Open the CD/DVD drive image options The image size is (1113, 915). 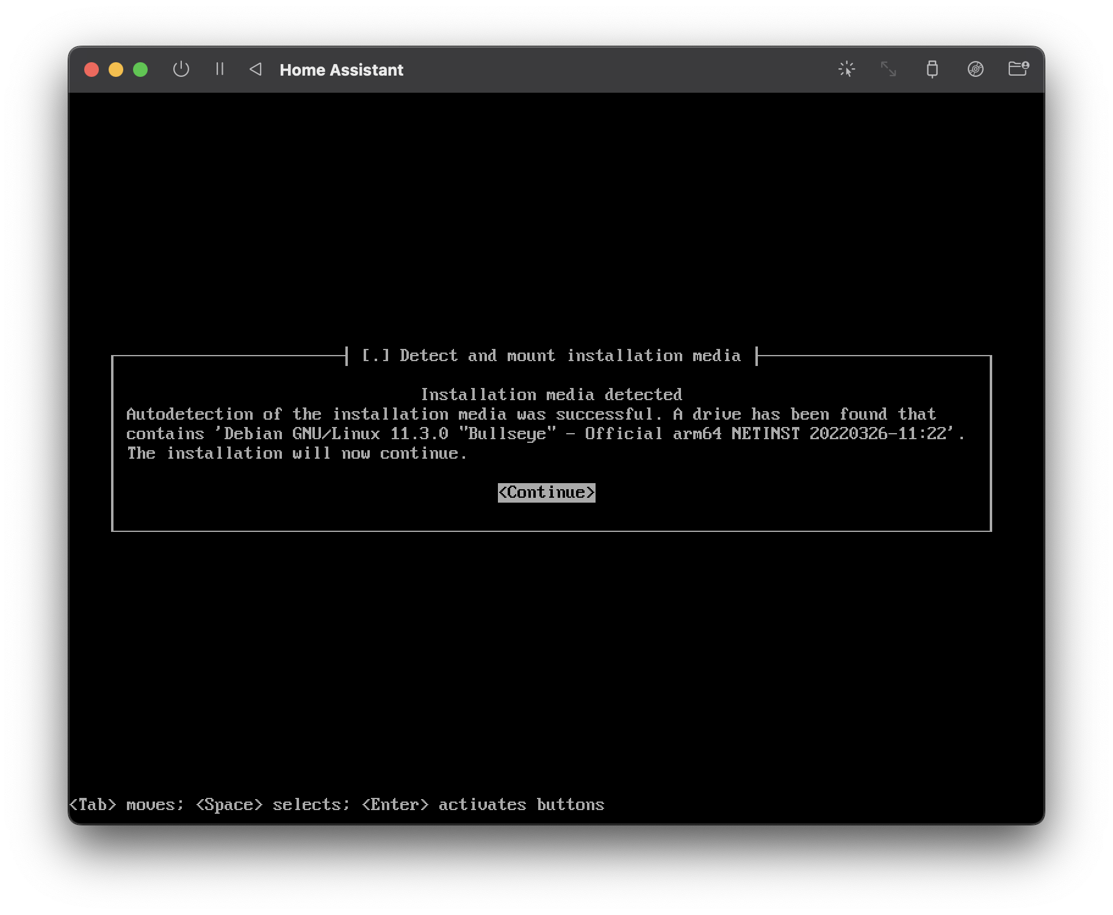pos(976,69)
